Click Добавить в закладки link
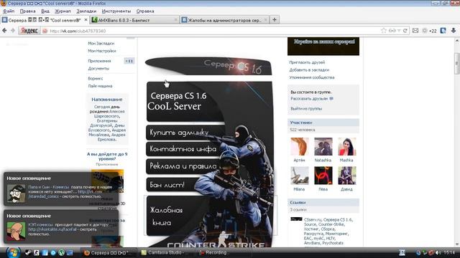 coord(309,70)
